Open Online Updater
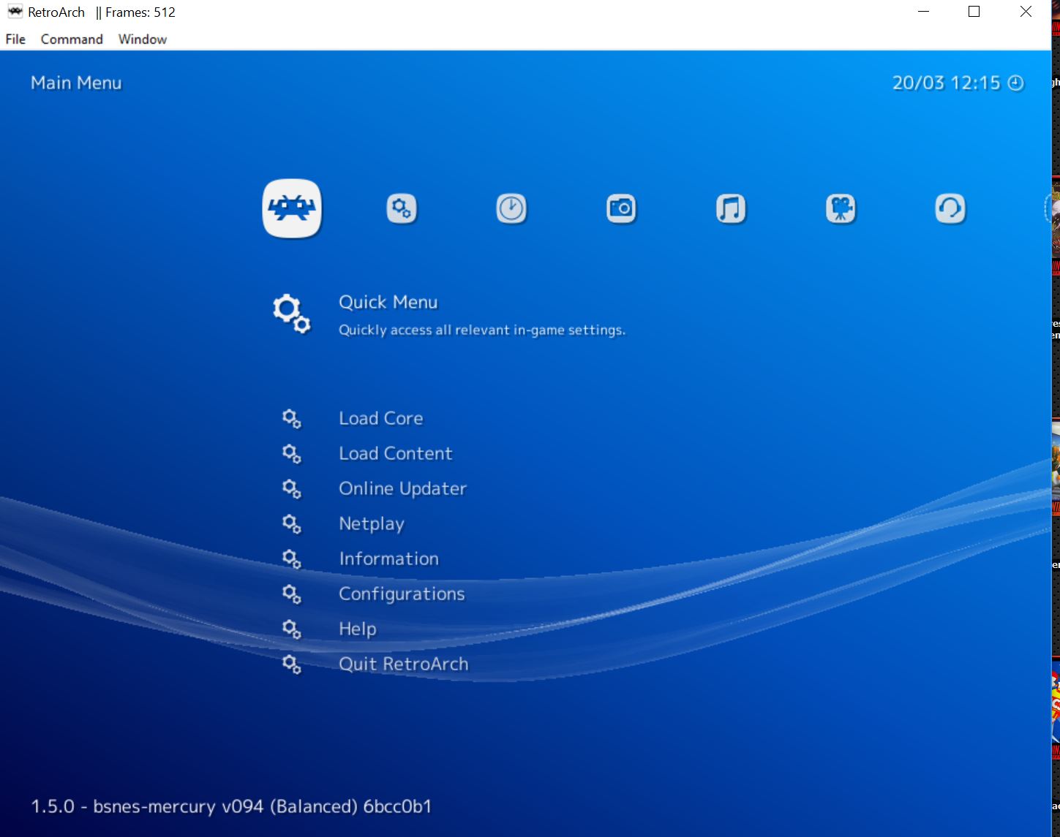The height and width of the screenshot is (837, 1060). (x=402, y=488)
